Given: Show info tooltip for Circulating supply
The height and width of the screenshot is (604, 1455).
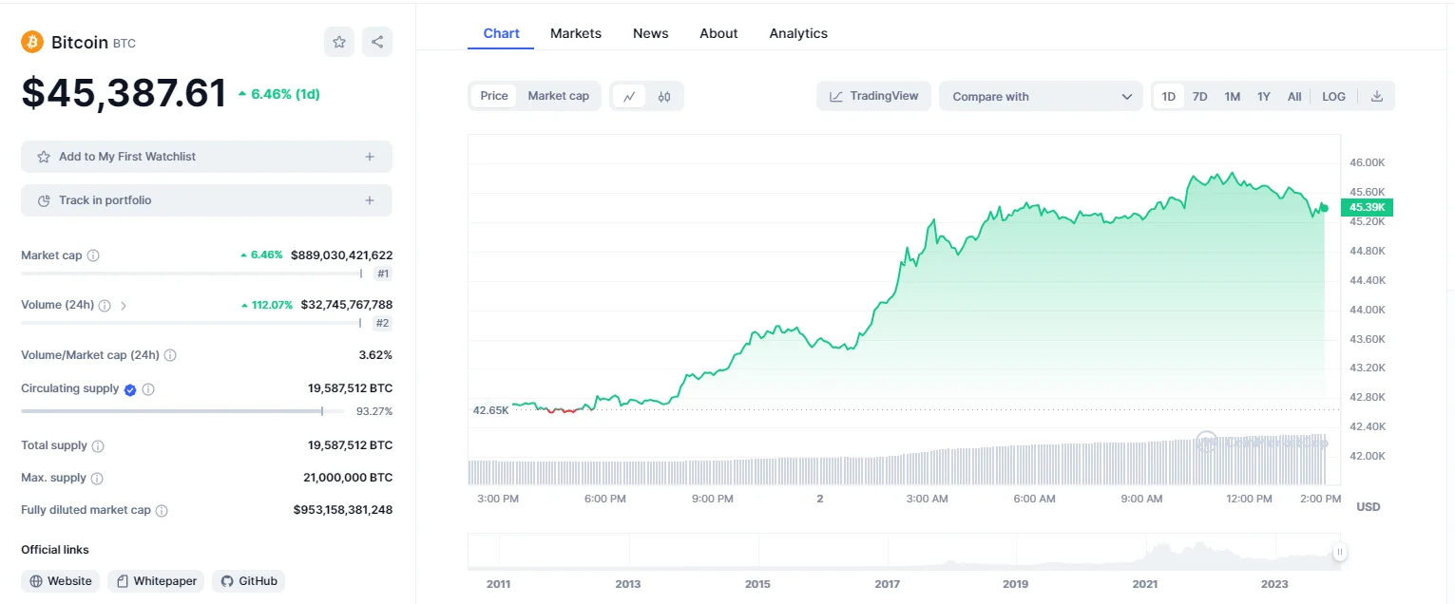Looking at the screenshot, I should pyautogui.click(x=148, y=389).
